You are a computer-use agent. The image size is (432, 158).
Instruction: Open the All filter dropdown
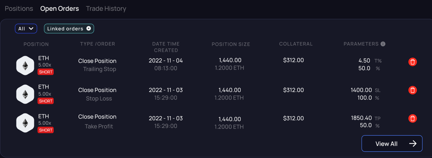26,29
